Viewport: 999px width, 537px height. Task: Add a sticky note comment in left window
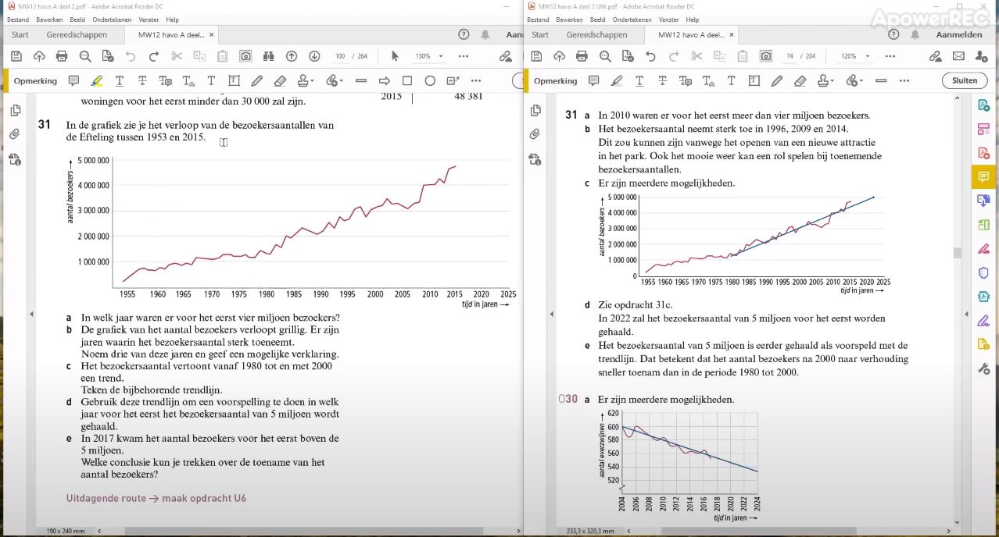[x=73, y=80]
